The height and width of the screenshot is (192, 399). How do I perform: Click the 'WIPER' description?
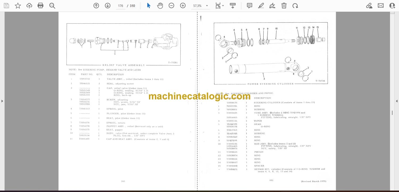(258, 121)
